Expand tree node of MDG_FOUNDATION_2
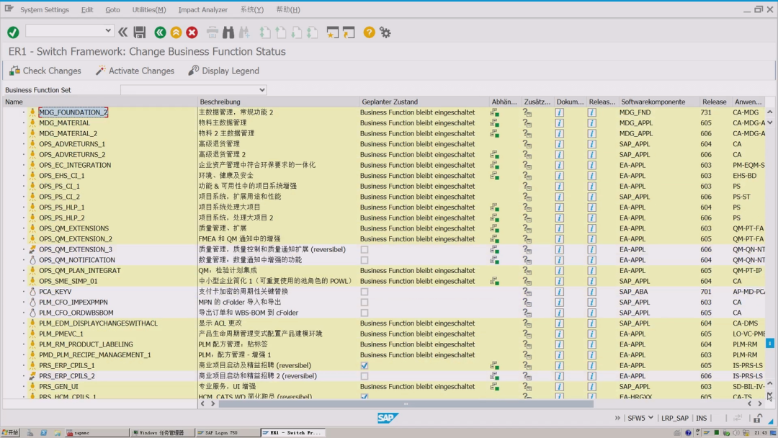Viewport: 778px width, 438px height. (x=23, y=112)
